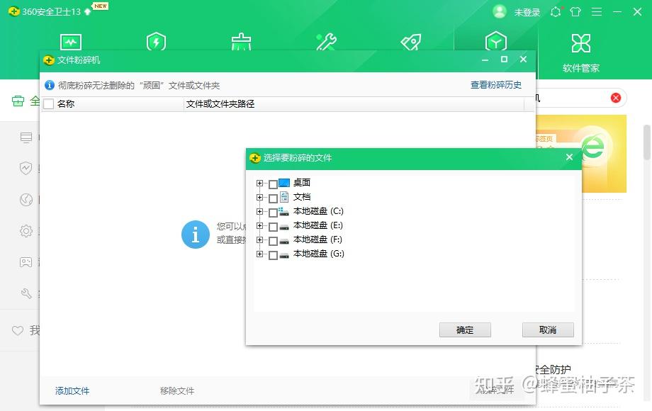Open 系统修复 via the wrench icon
Viewport: 652px width, 411px height.
(325, 43)
